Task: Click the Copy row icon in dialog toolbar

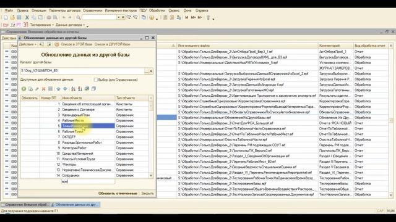Action: pos(30,89)
